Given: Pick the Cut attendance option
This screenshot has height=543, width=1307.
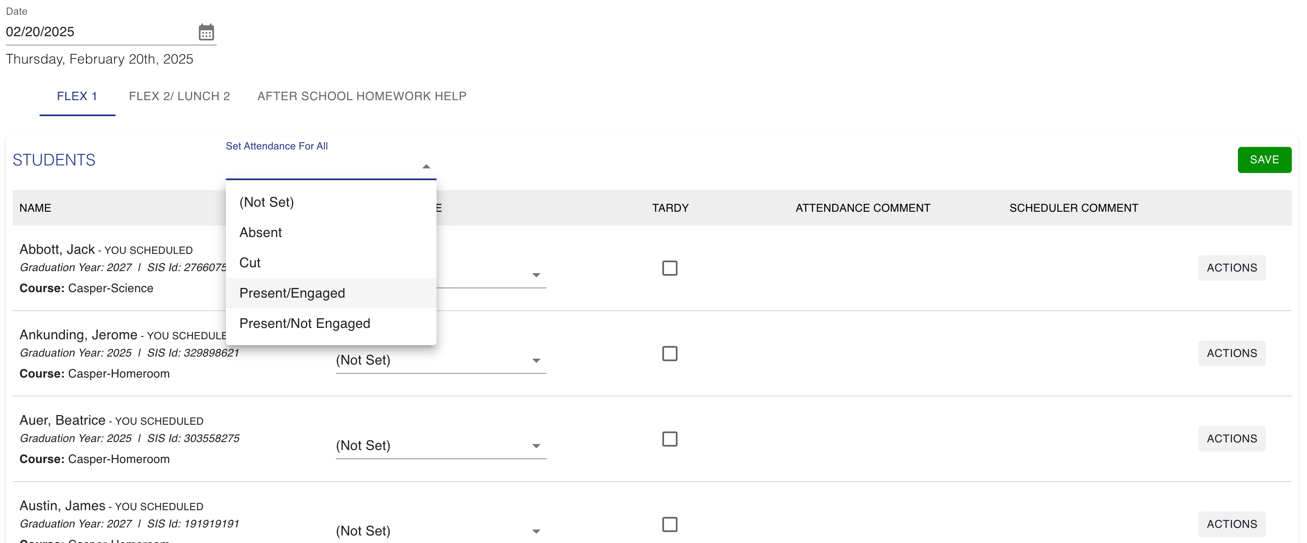Looking at the screenshot, I should (x=249, y=263).
